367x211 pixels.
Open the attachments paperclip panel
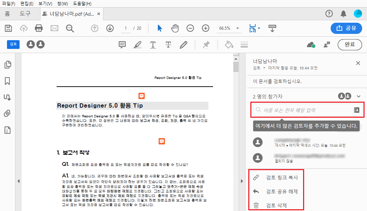click(7, 114)
